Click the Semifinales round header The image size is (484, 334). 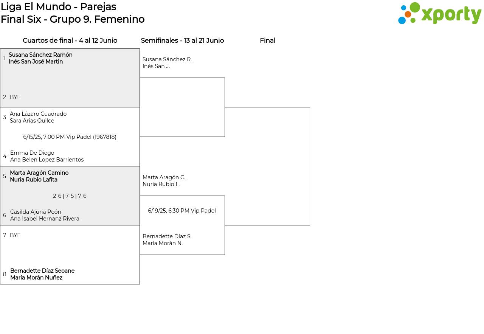[182, 40]
